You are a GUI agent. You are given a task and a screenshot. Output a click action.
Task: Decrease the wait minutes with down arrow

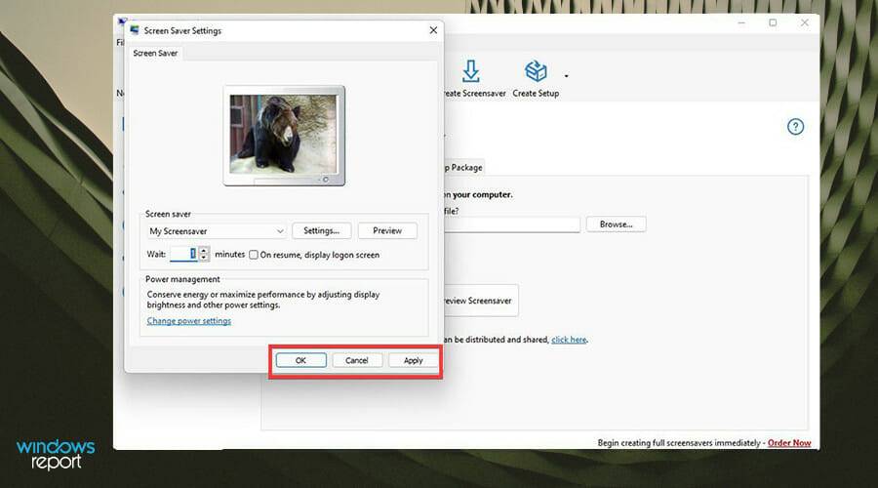click(204, 258)
